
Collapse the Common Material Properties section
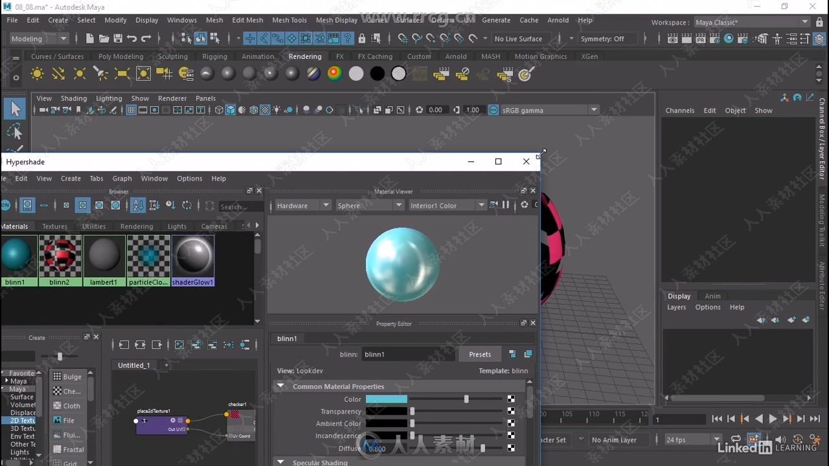pyautogui.click(x=280, y=386)
